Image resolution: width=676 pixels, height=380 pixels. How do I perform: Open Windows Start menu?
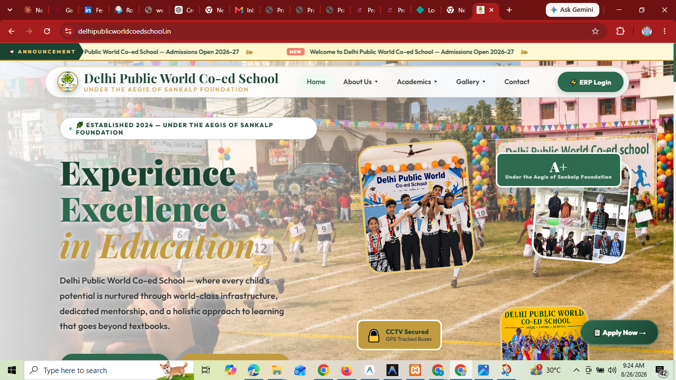tap(12, 370)
